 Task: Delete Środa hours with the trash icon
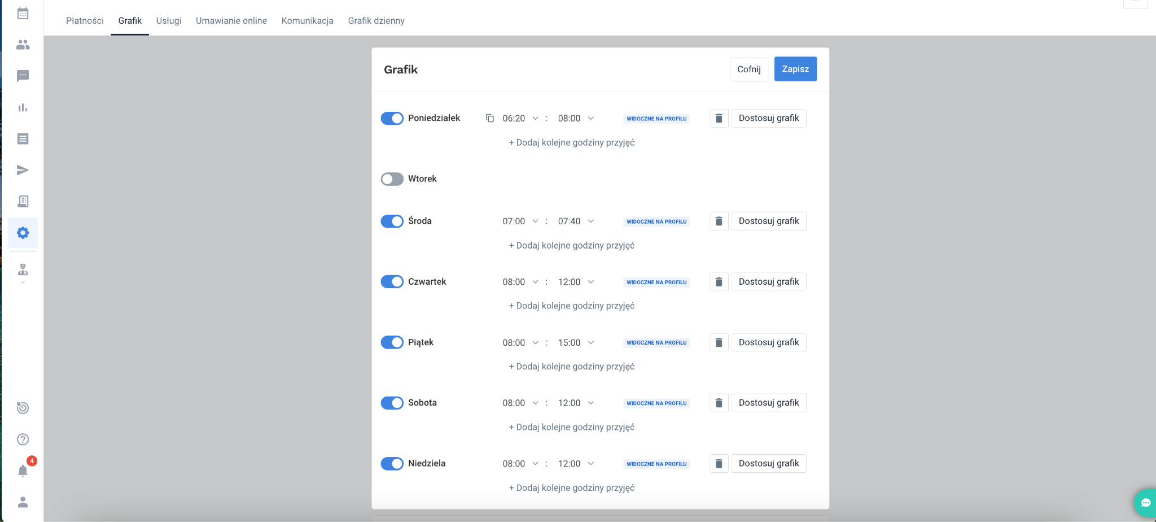click(x=718, y=221)
